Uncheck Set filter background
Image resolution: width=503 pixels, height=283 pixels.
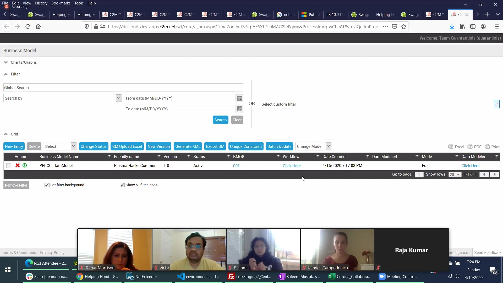click(x=47, y=185)
